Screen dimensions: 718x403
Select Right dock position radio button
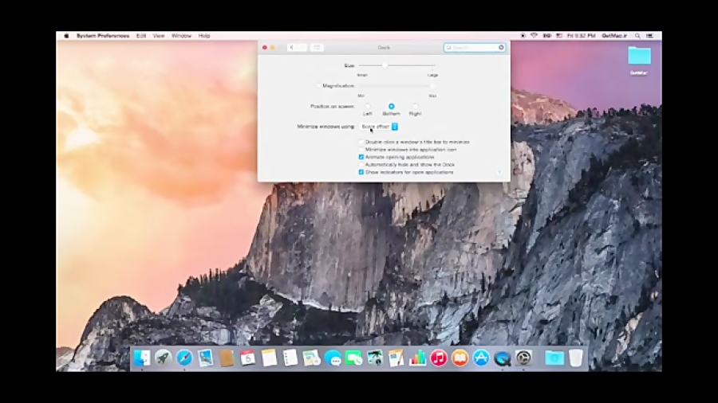[415, 107]
